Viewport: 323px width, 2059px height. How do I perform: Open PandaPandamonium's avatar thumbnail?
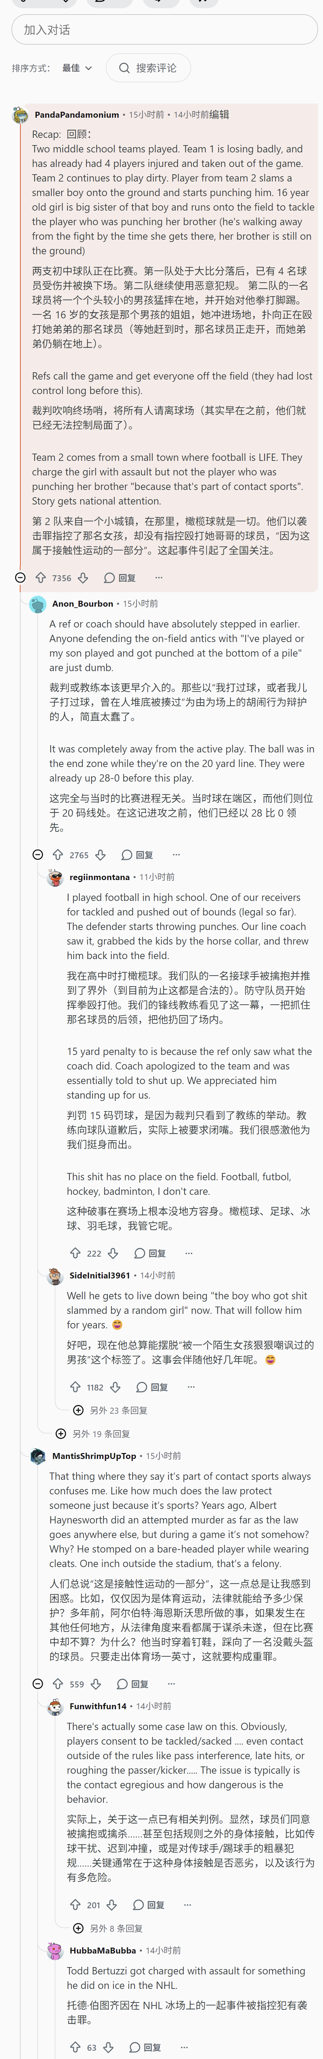(x=21, y=115)
